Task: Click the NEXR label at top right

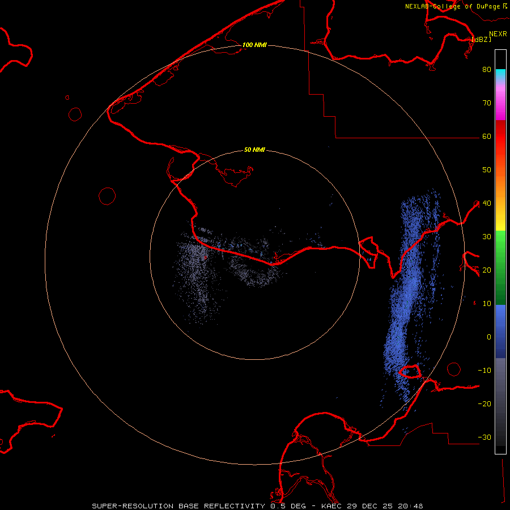Action: coord(498,34)
